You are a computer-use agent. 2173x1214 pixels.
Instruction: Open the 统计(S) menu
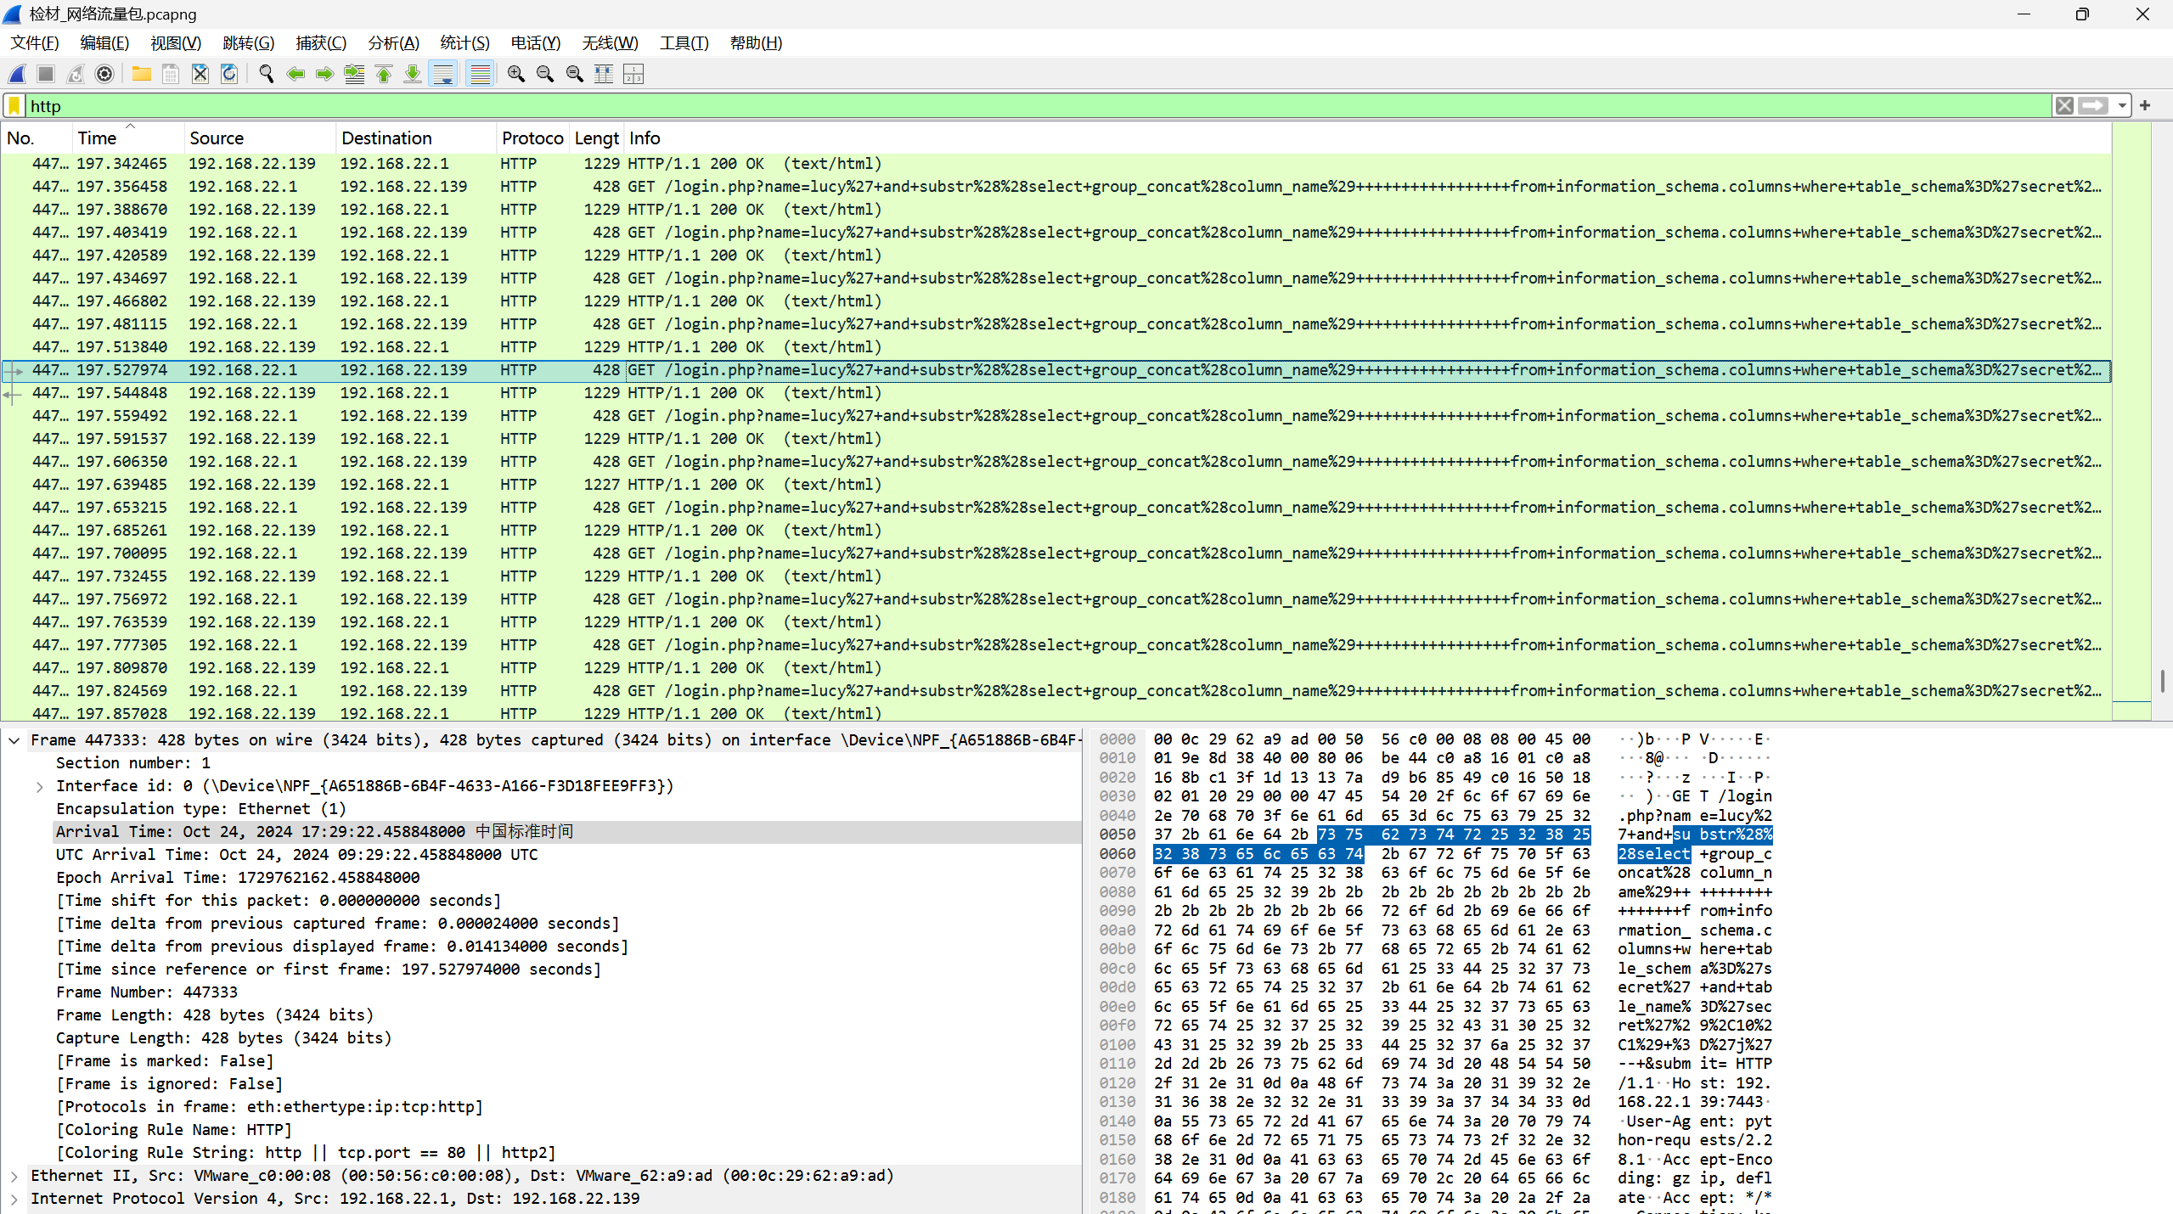pyautogui.click(x=464, y=43)
